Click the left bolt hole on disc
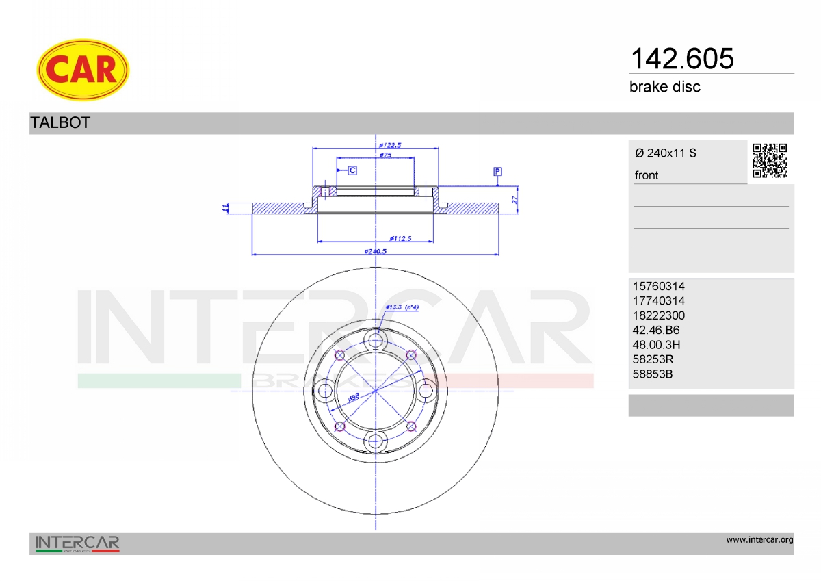The width and height of the screenshot is (821, 581). coord(324,391)
